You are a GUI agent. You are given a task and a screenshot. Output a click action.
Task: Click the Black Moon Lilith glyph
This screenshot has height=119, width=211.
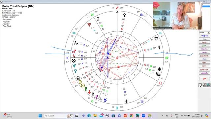point(159,47)
